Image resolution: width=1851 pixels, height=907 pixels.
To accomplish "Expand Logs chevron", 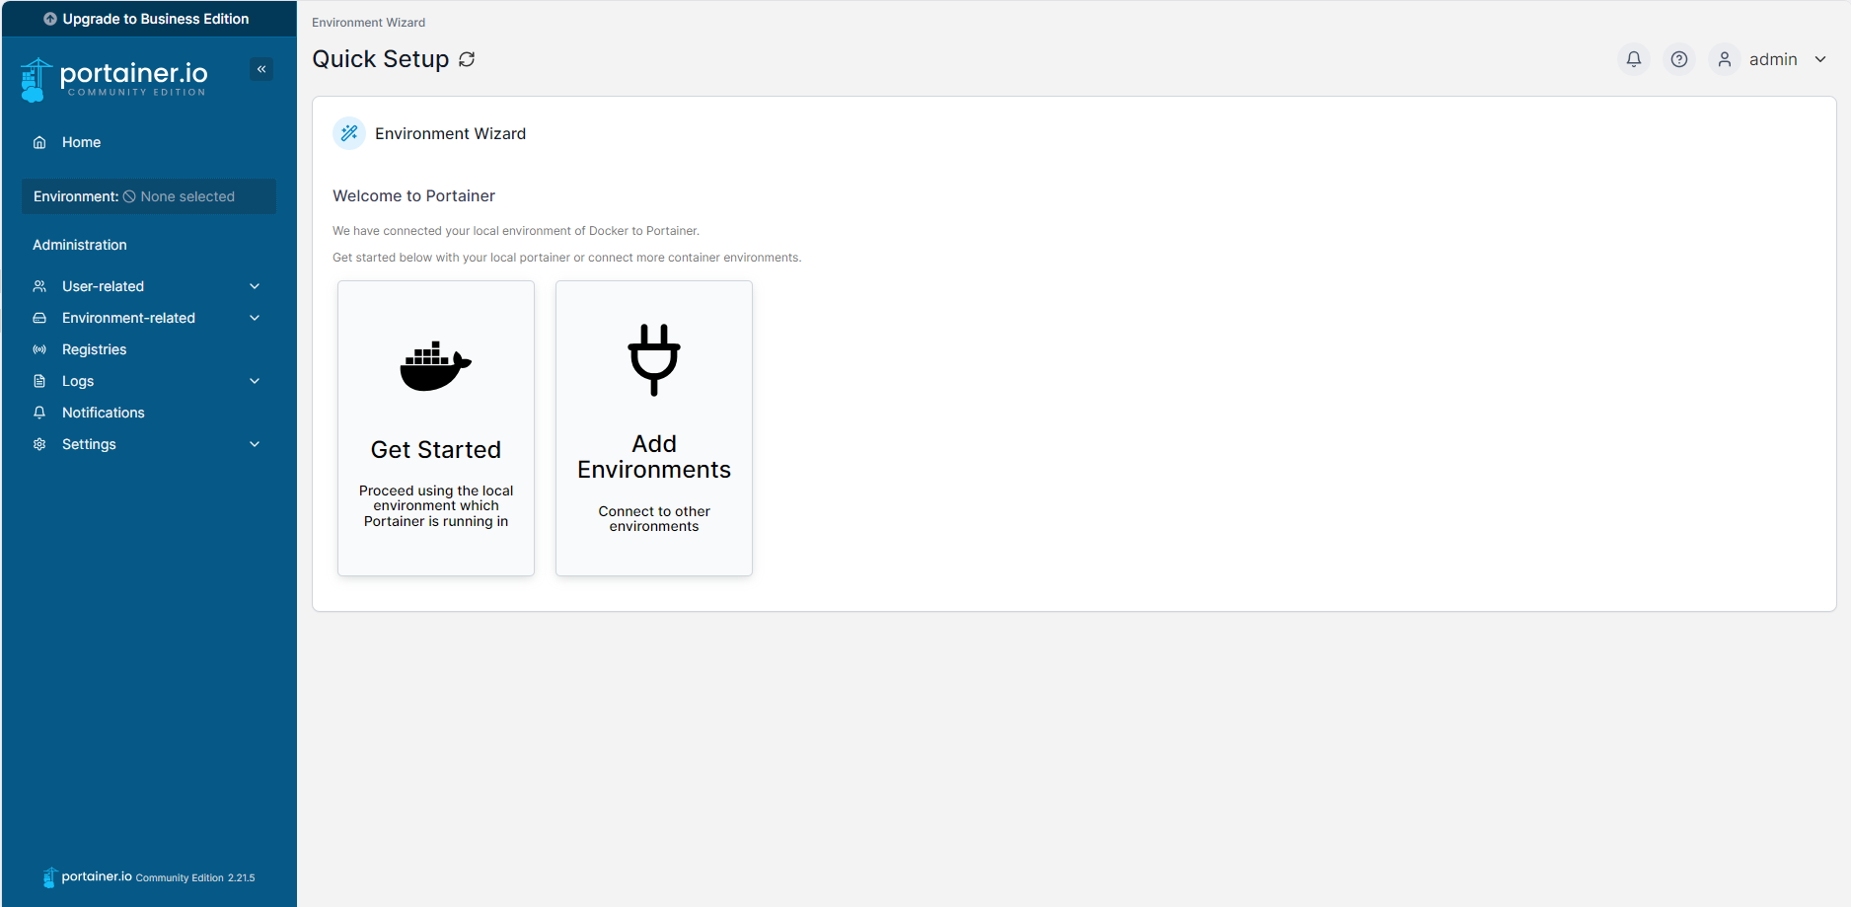I will (255, 381).
